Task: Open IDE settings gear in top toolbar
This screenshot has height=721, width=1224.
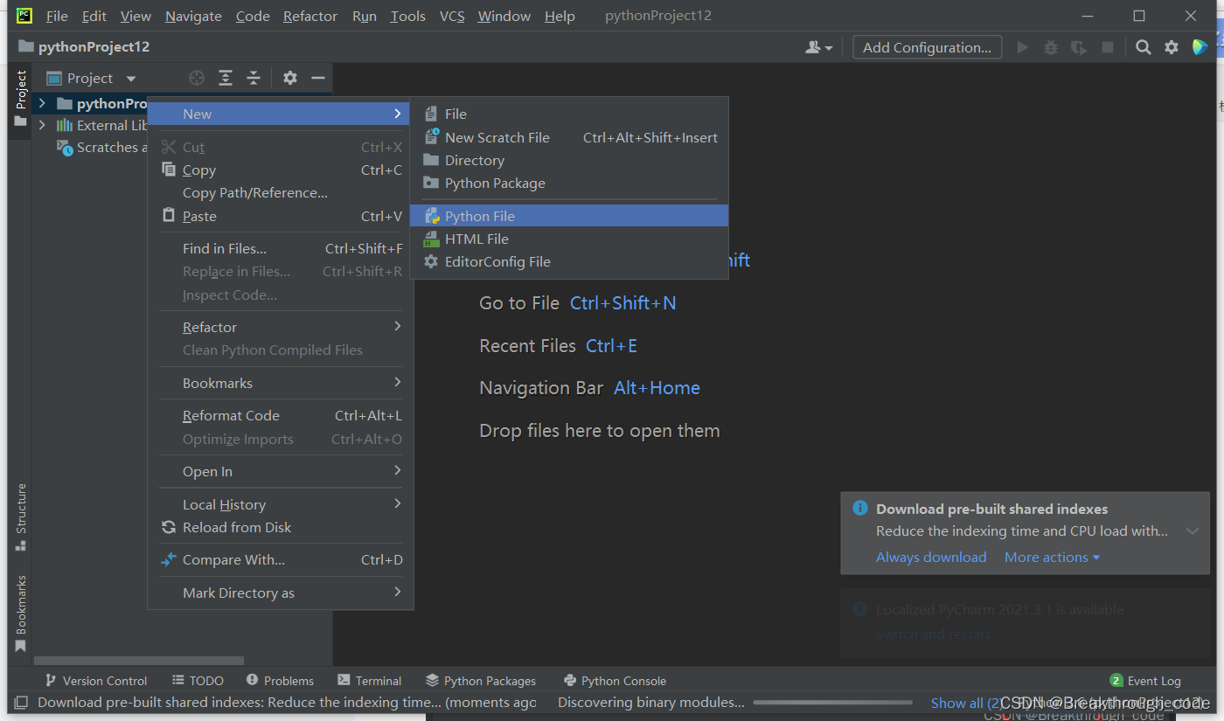Action: pyautogui.click(x=1172, y=47)
